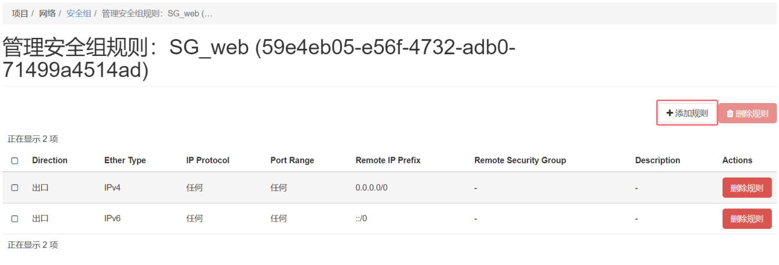Viewport: 779px width, 265px height.
Task: Toggle the select-all checkbox in header
Action: point(15,161)
